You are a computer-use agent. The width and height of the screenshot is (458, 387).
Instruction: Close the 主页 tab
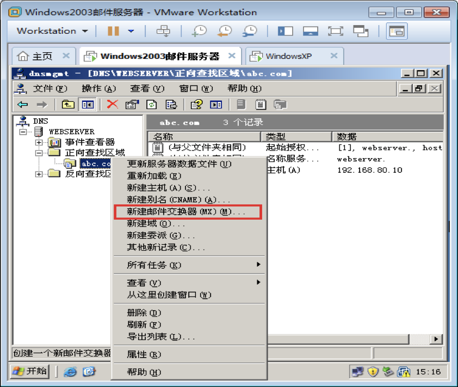tap(66, 56)
